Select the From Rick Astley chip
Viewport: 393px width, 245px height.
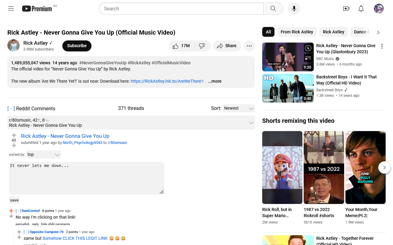[x=297, y=32]
